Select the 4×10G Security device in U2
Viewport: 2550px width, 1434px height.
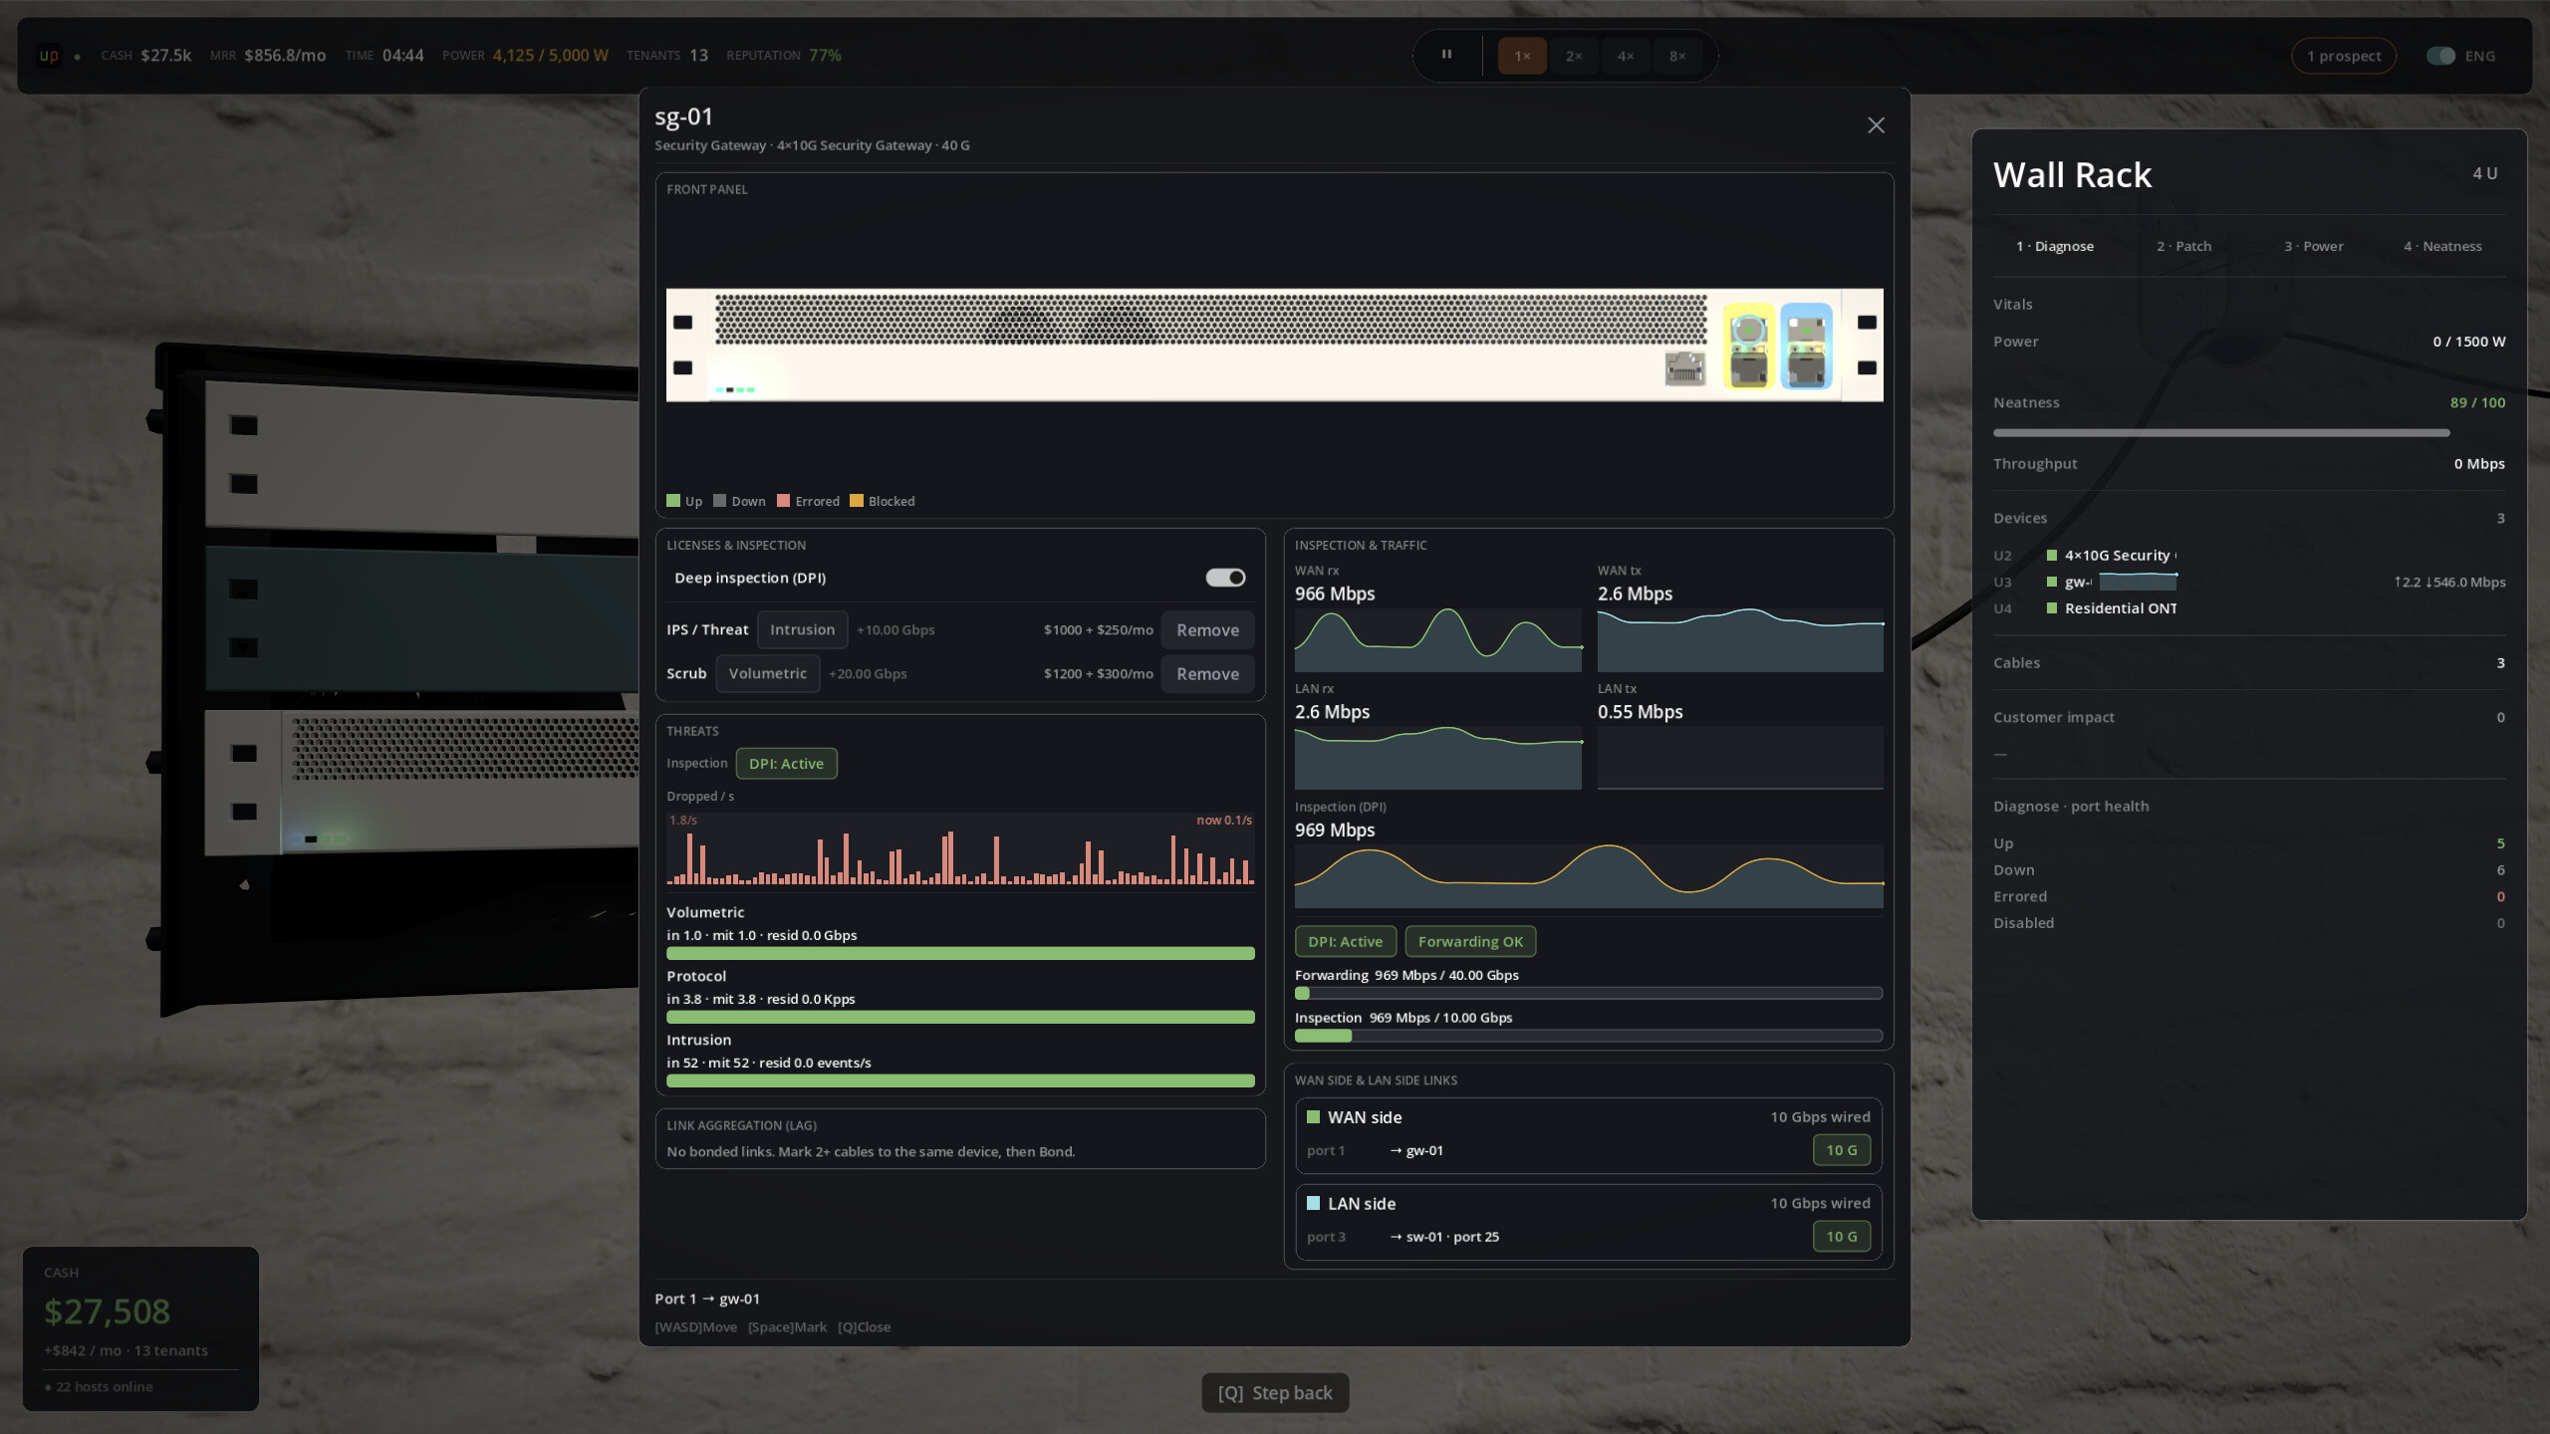(x=2249, y=556)
